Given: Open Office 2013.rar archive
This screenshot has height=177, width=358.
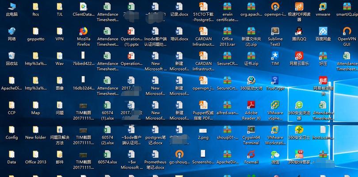Looking at the screenshot, I should click(x=227, y=37).
